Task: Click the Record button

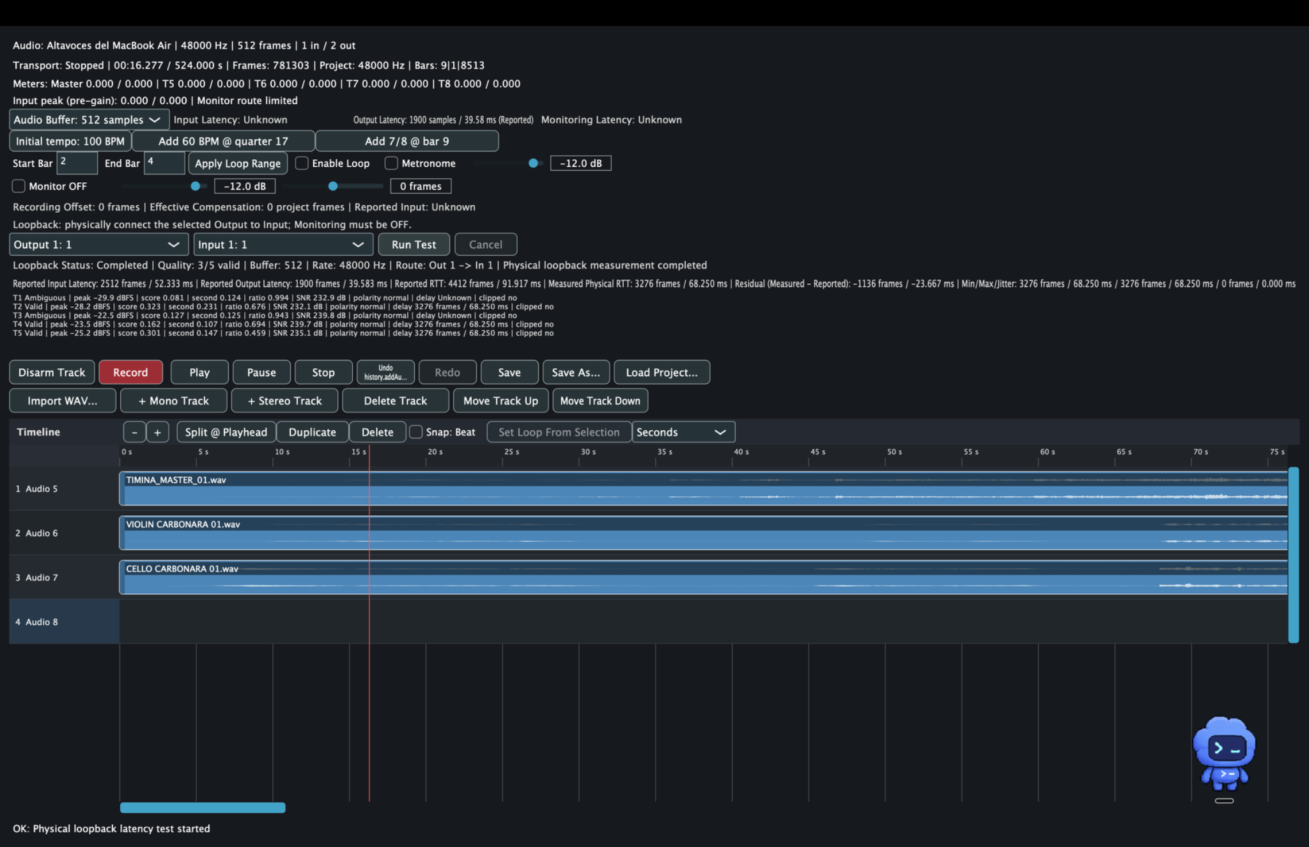Action: pyautogui.click(x=130, y=372)
